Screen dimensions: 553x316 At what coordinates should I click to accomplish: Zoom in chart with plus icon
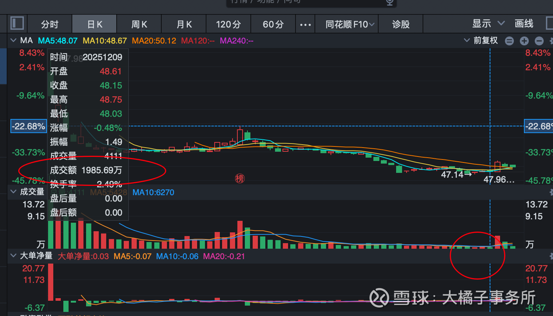(x=524, y=41)
